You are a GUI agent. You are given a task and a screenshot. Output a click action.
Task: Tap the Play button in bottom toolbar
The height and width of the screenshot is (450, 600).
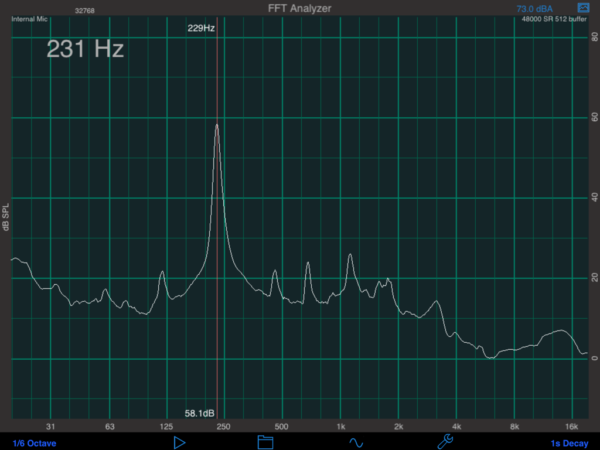coord(179,443)
